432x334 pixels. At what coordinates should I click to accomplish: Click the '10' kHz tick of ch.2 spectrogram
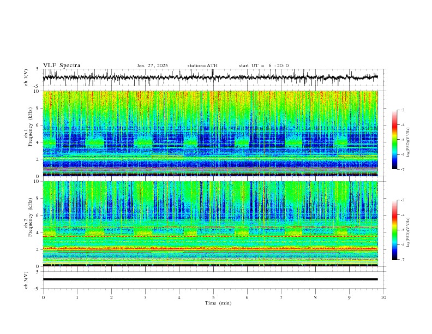click(x=38, y=181)
